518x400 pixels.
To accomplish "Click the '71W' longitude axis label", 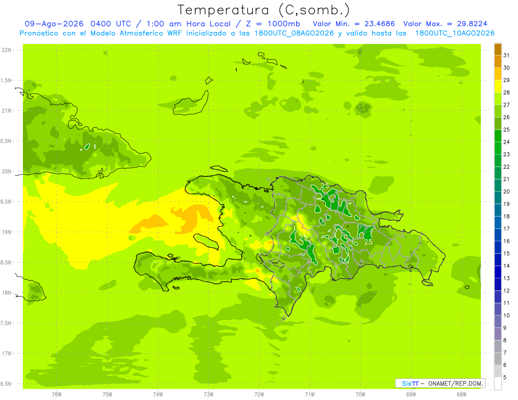I will [x=310, y=394].
